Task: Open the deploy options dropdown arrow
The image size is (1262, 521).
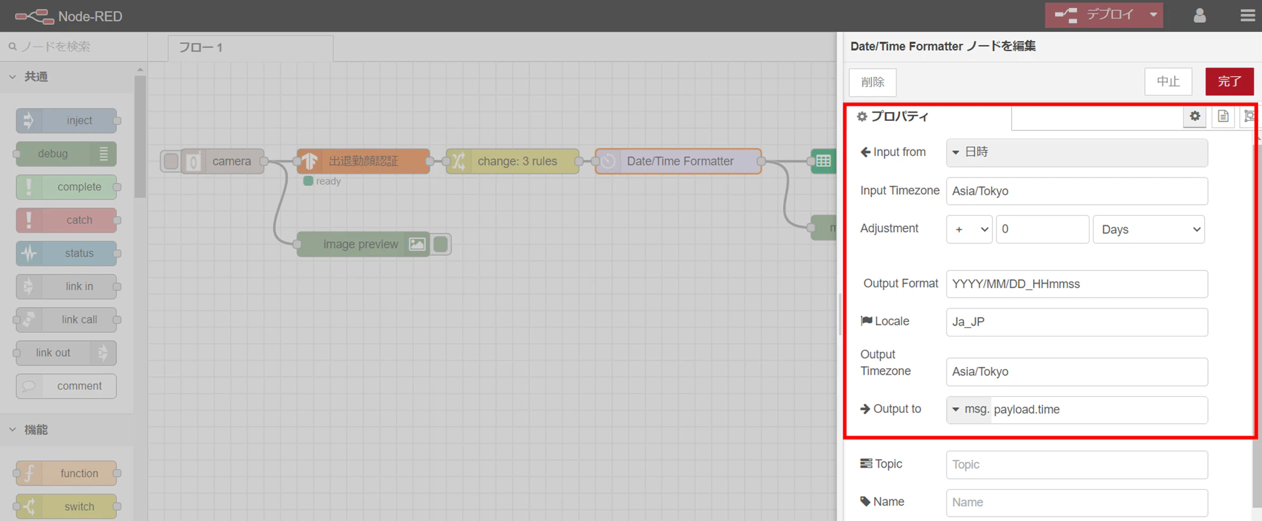Action: [1153, 15]
